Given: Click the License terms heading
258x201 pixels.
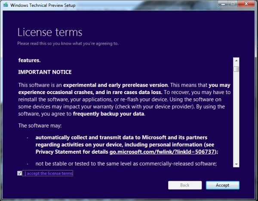Looking at the screenshot, I should [50, 32].
